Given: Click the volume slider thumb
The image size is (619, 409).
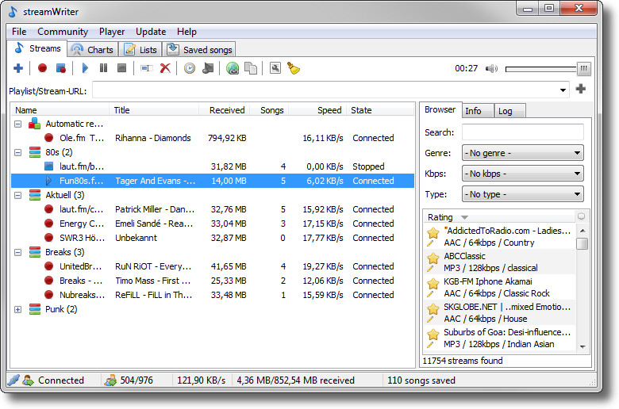Looking at the screenshot, I should (x=583, y=69).
